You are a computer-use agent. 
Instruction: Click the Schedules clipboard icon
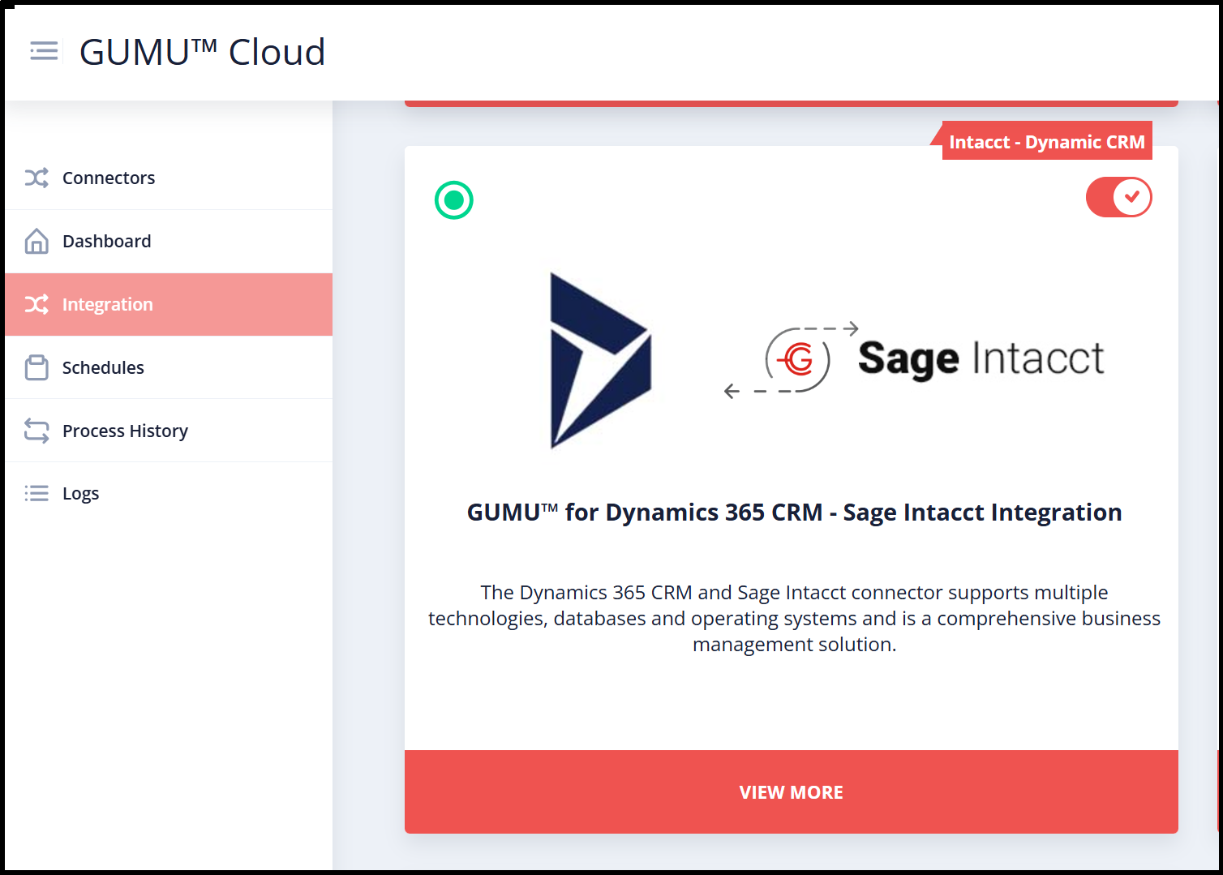click(x=37, y=367)
